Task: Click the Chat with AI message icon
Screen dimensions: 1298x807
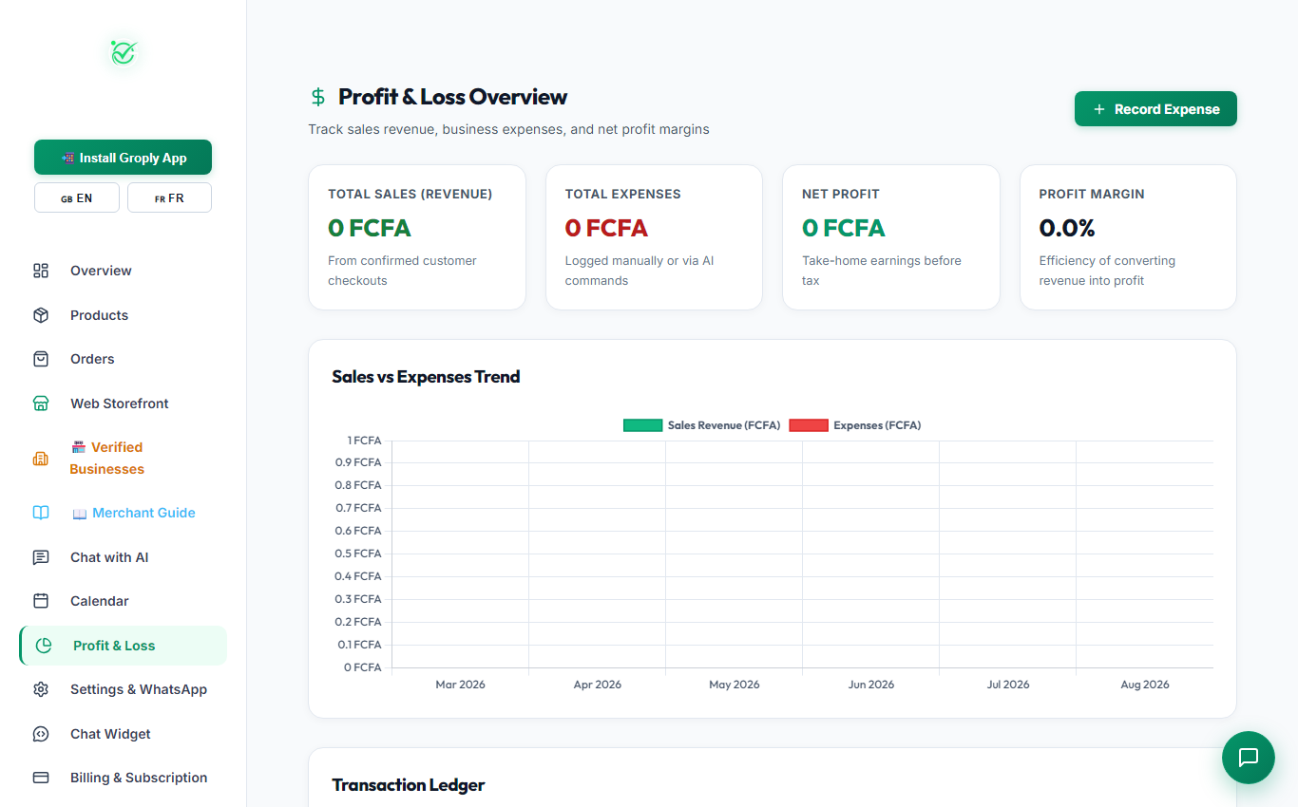Action: (x=41, y=557)
